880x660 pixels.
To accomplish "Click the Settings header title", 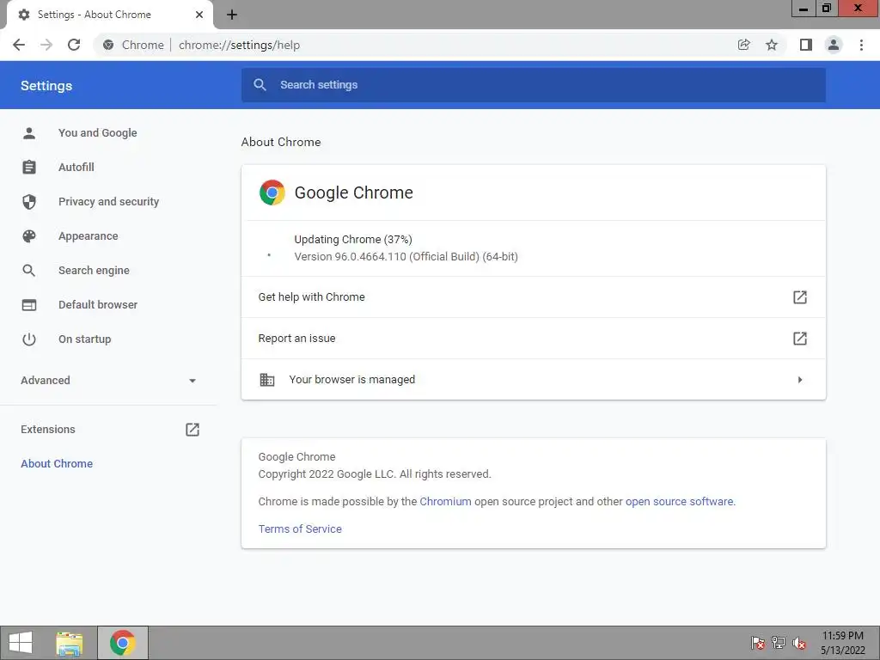I will pyautogui.click(x=46, y=86).
